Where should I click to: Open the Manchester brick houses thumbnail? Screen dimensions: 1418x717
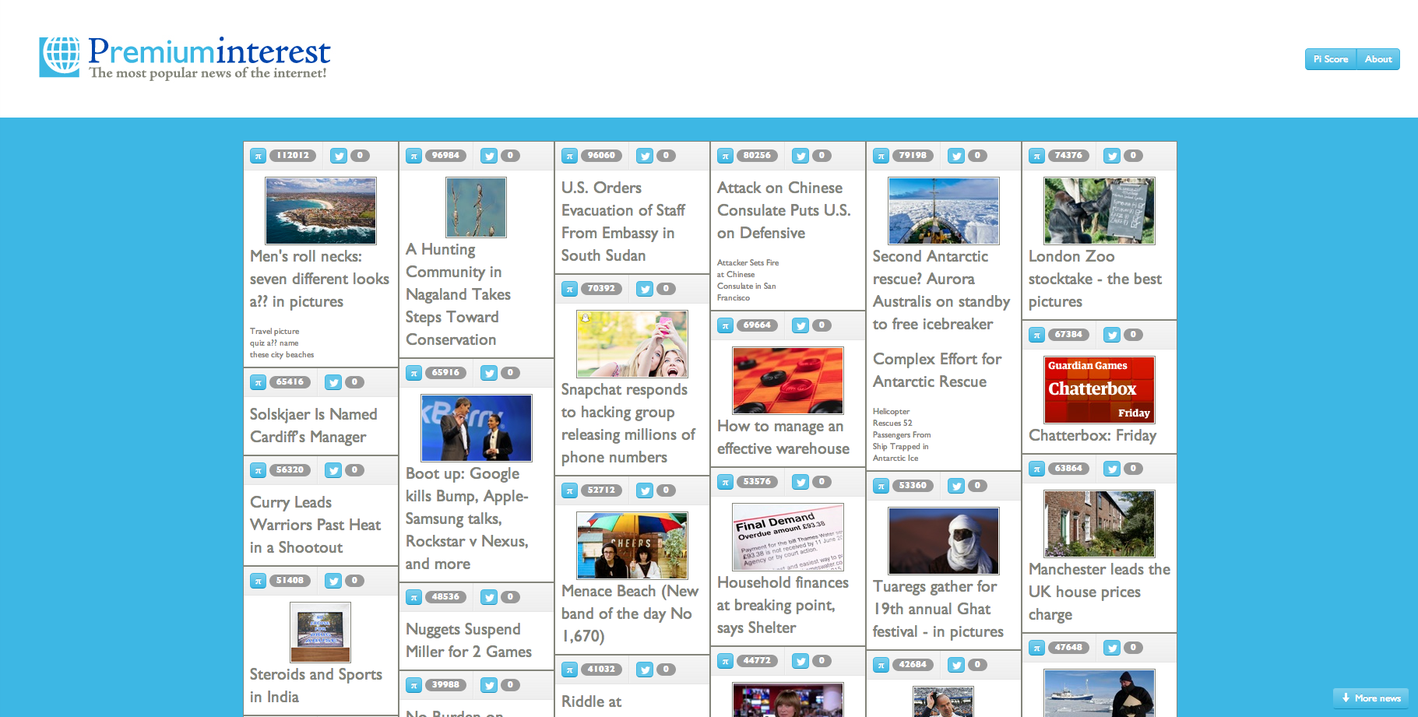tap(1100, 523)
